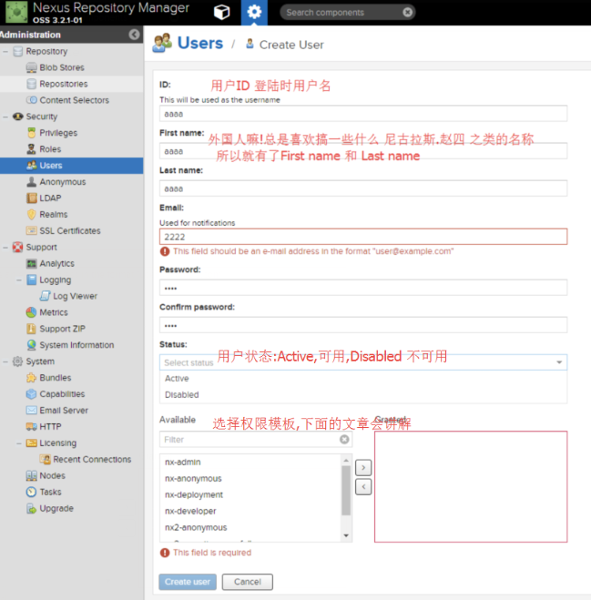Select nx2-anonymous role
Screen dimensions: 591x600
(x=250, y=528)
